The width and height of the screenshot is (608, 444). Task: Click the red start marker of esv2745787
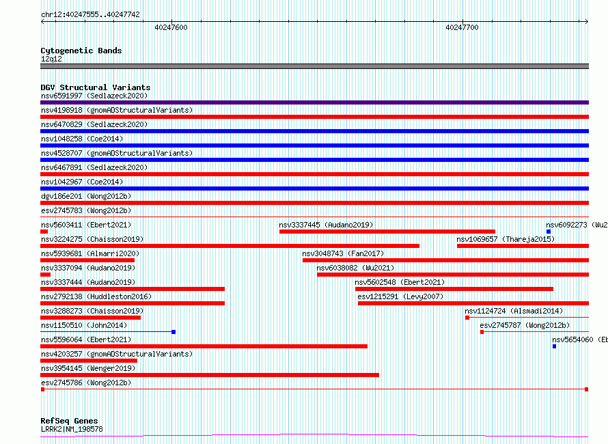pos(482,332)
